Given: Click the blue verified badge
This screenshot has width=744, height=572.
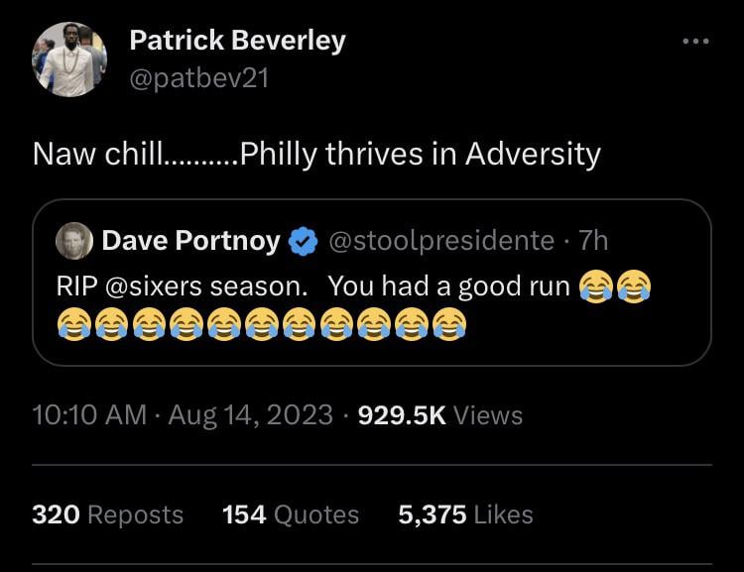Looking at the screenshot, I should [x=303, y=241].
